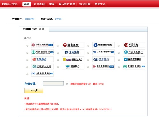Click the 中国工商银行 个人 bank logo
This screenshot has width=159, height=120.
tap(43, 45)
